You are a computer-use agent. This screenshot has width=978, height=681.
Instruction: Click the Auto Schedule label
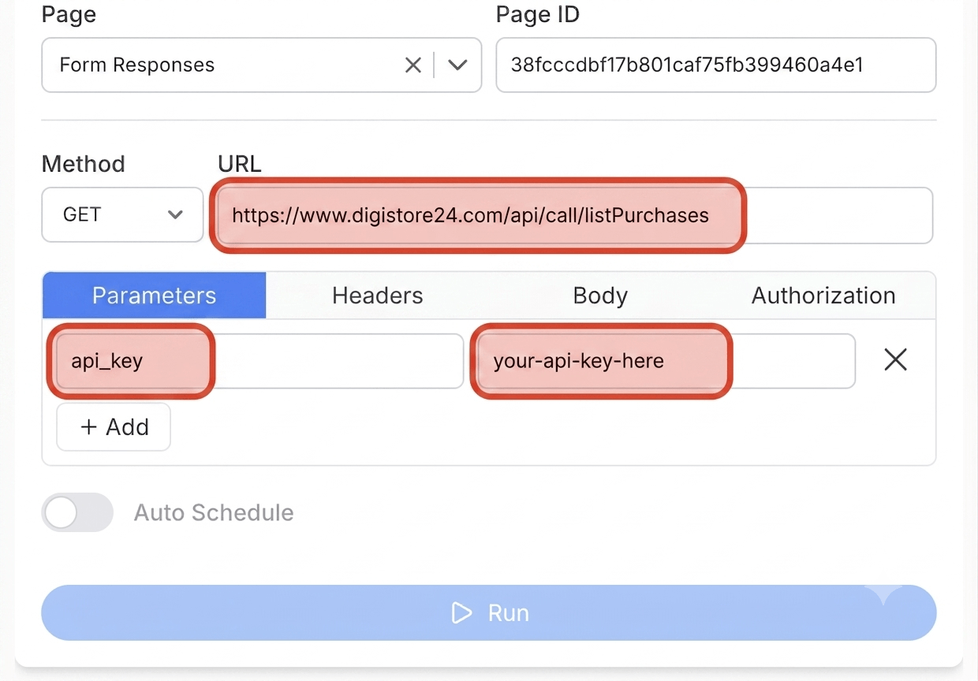pyautogui.click(x=214, y=513)
